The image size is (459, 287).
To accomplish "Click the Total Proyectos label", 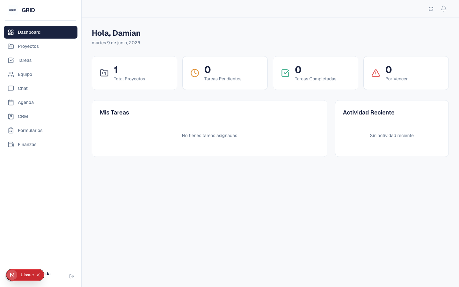I will click(x=129, y=79).
